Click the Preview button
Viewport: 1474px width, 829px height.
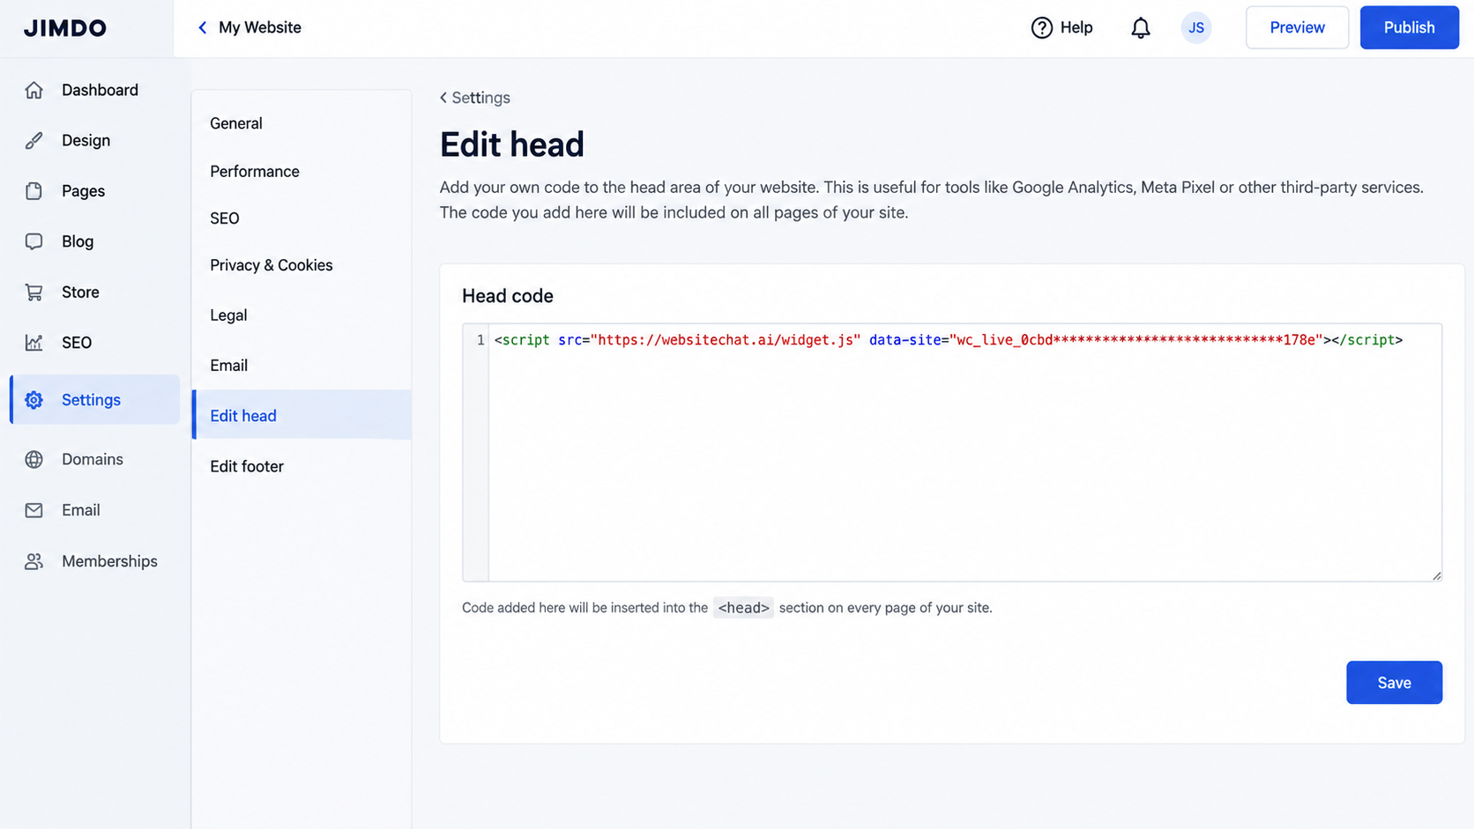(x=1297, y=27)
